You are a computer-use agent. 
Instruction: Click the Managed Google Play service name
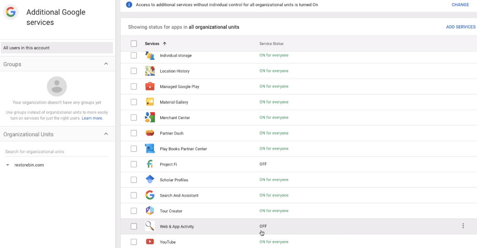(x=179, y=87)
